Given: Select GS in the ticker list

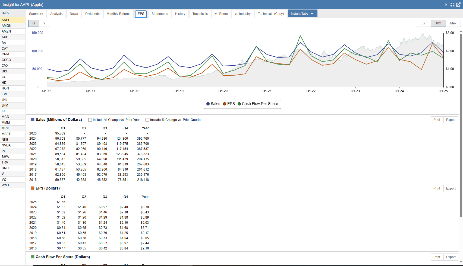Looking at the screenshot, I should (12, 77).
